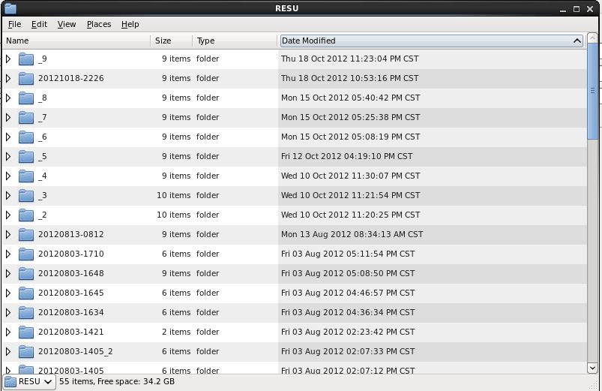Click the vertical scrollbar down arrow

[x=593, y=368]
